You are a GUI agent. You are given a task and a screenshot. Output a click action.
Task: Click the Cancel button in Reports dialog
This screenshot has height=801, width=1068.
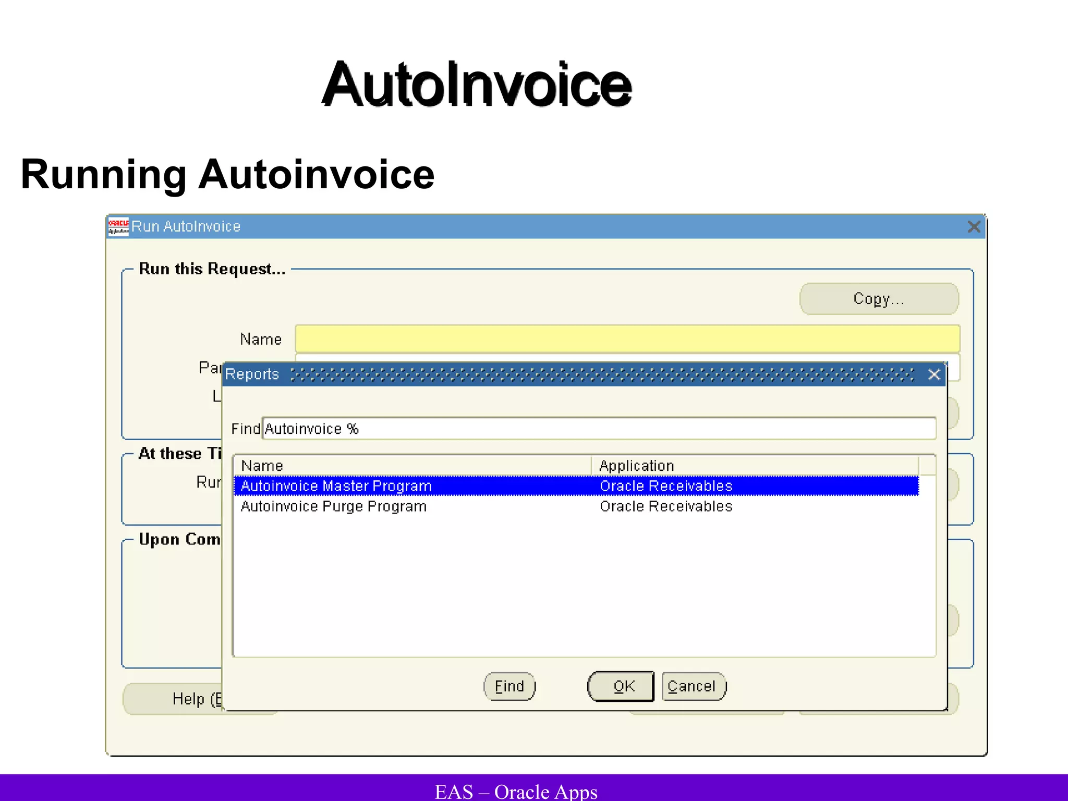coord(694,686)
